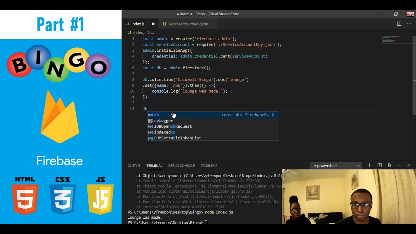Click the indexedDB suggestion variable icon
Viewport: 416px width, 234px height.
pyautogui.click(x=150, y=132)
